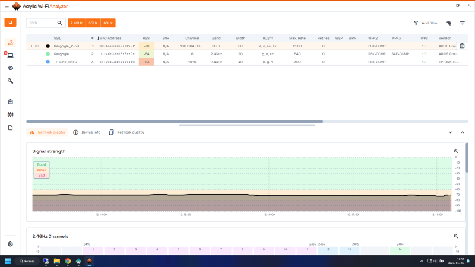Click Max. Rate value 2268
The height and width of the screenshot is (267, 475).
pos(297,46)
